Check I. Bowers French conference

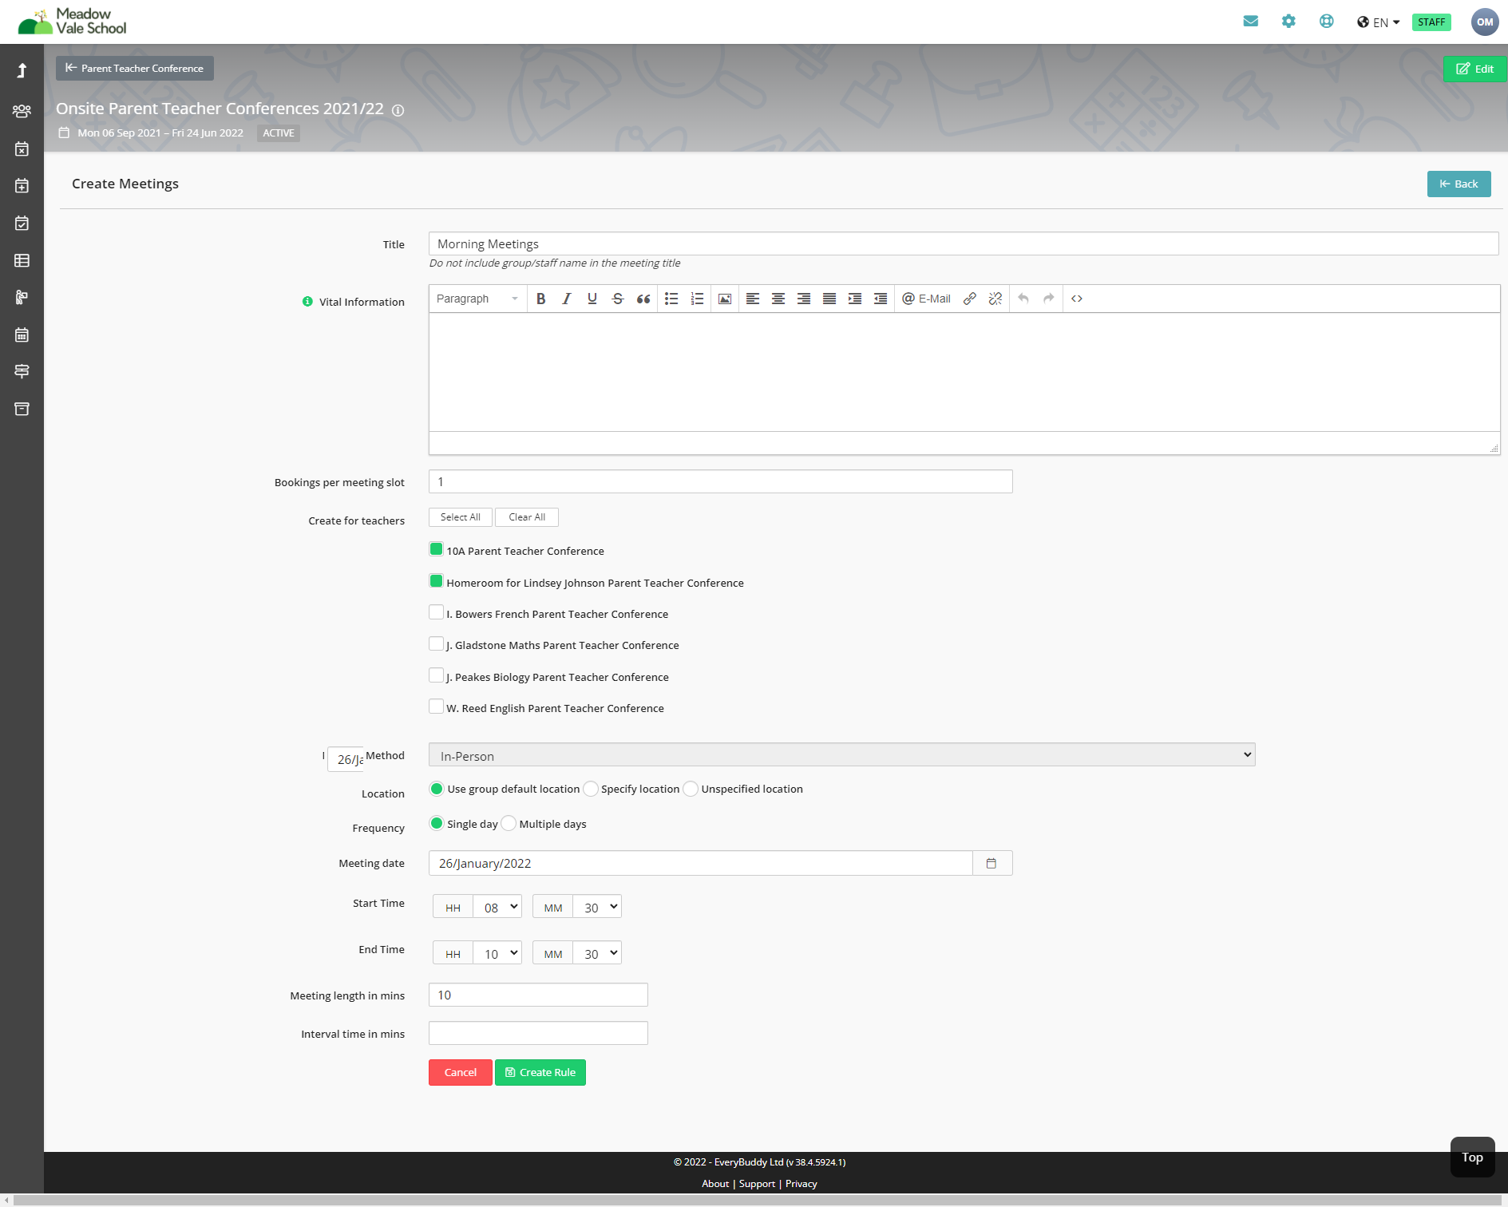coord(436,612)
